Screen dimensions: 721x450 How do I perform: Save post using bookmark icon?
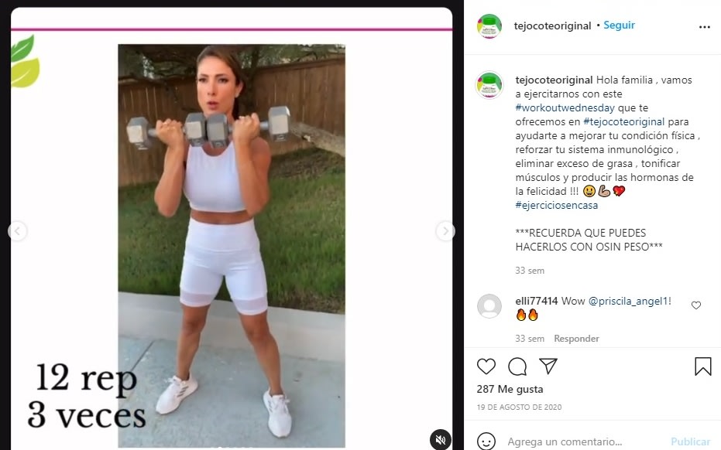(703, 366)
